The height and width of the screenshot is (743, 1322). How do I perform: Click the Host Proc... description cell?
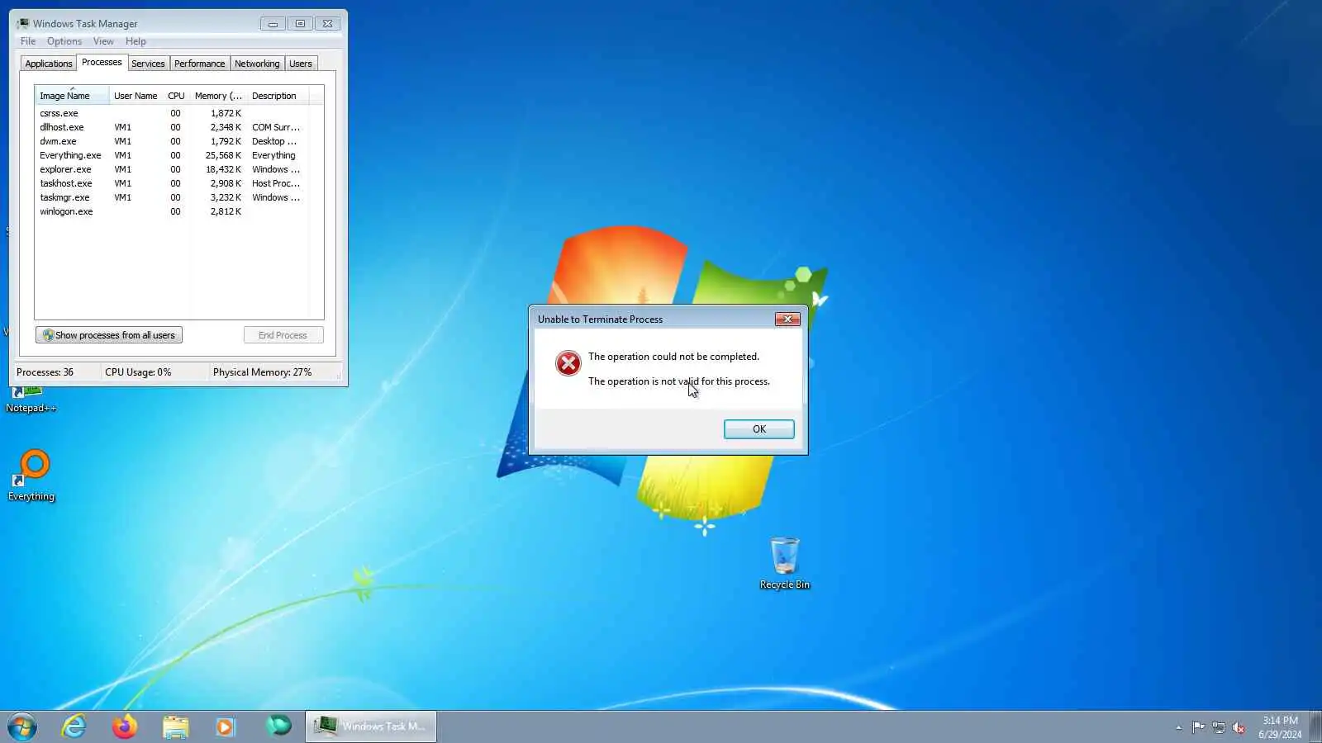(276, 183)
